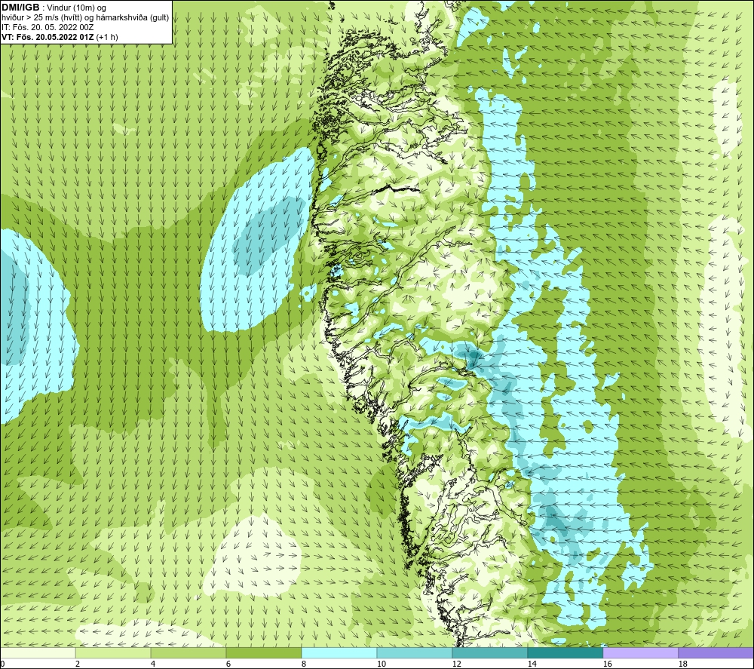Image resolution: width=754 pixels, height=669 pixels.
Task: Click the legend scale label '12'
Action: (456, 664)
